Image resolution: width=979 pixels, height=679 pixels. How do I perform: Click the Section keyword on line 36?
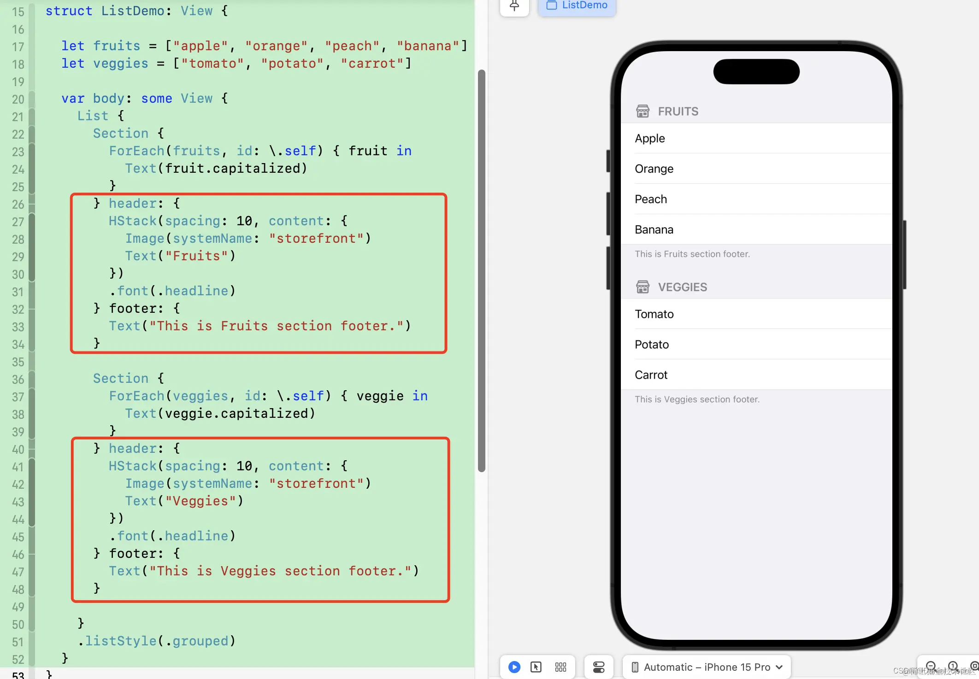(121, 378)
